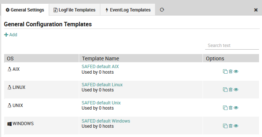Delete the SAFED default Linux template
Image resolution: width=262 pixels, height=137 pixels.
click(230, 90)
